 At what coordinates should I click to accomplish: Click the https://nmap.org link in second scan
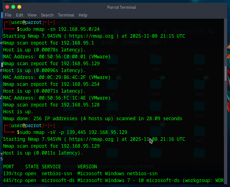pyautogui.click(x=91, y=139)
